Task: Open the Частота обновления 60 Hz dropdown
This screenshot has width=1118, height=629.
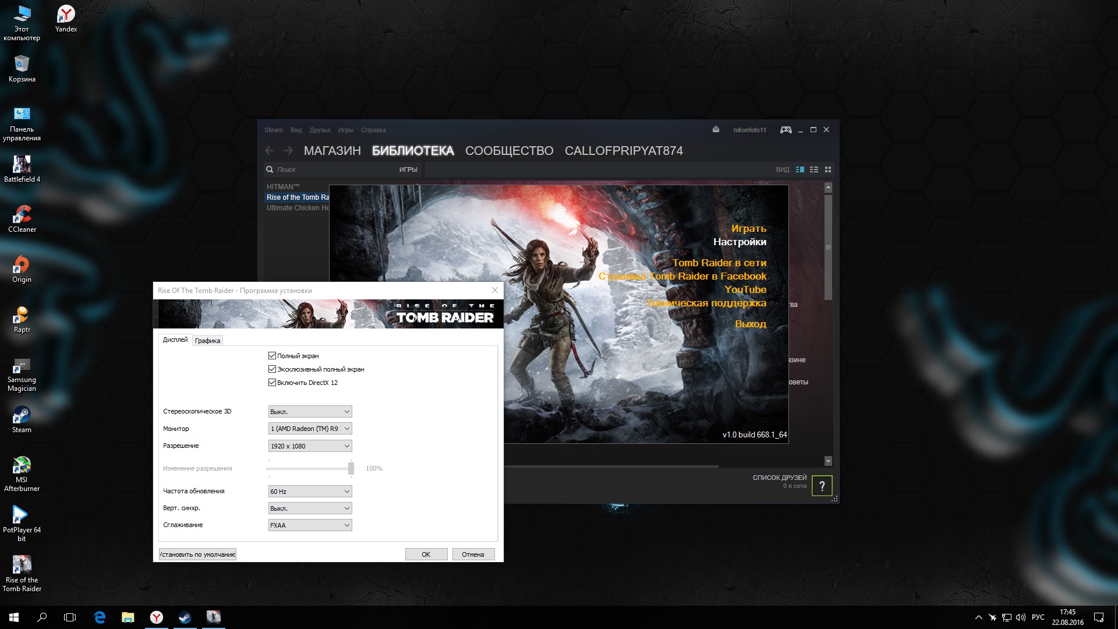Action: [x=310, y=492]
